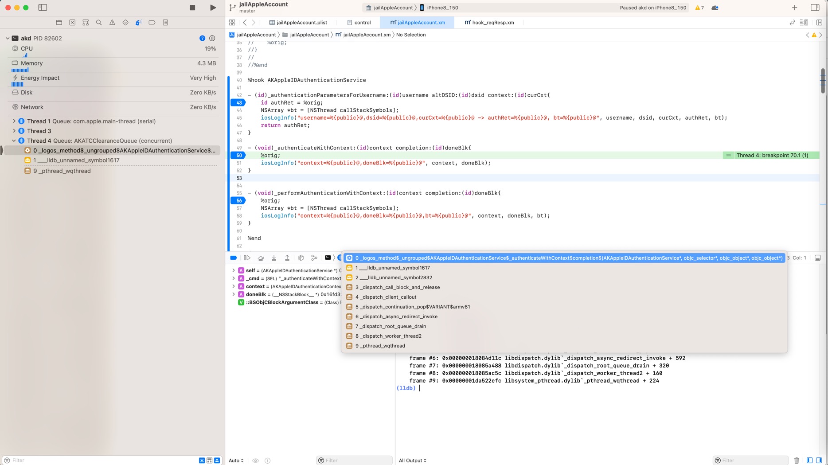Open the Source Control navigator icon
Image resolution: width=828 pixels, height=465 pixels.
(x=72, y=23)
